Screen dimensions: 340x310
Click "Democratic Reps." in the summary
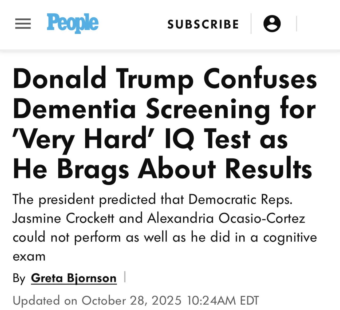coord(240,199)
